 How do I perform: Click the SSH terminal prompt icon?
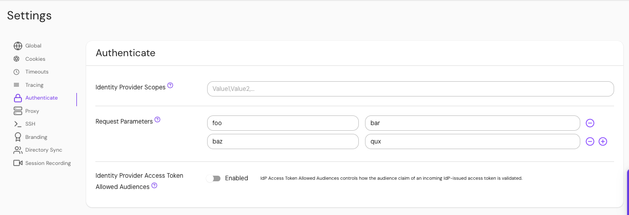(x=17, y=124)
